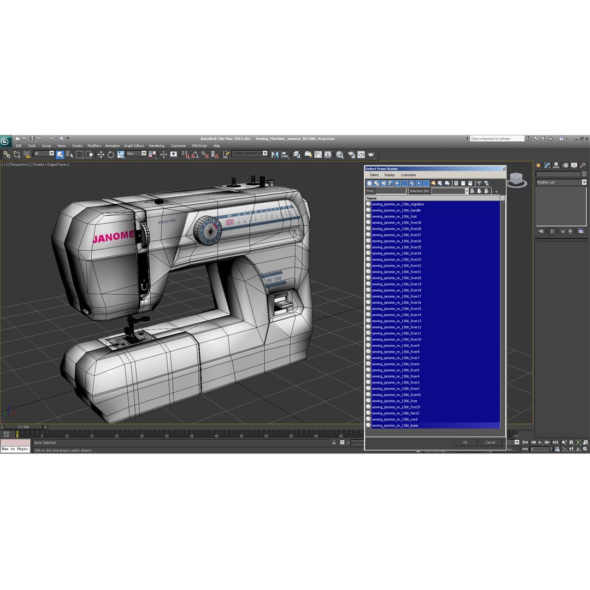Screen dimensions: 590x590
Task: Click Cancel in Select From Scene
Action: tap(490, 442)
